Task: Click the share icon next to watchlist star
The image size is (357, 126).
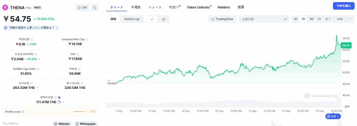Action: pyautogui.click(x=95, y=8)
